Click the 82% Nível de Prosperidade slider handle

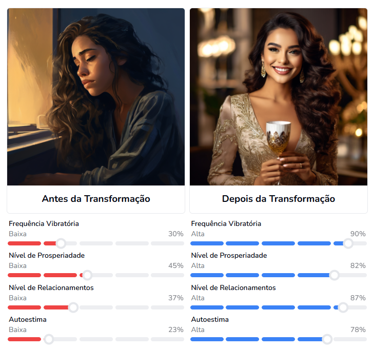coord(334,275)
